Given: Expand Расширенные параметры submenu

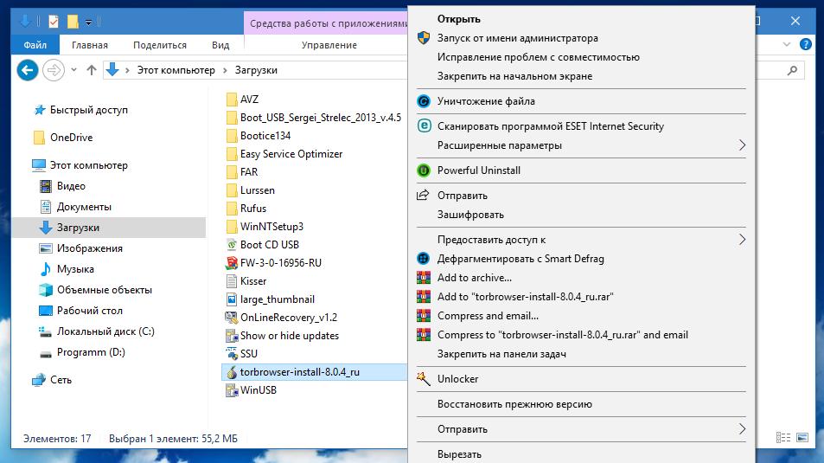Looking at the screenshot, I should (581, 145).
